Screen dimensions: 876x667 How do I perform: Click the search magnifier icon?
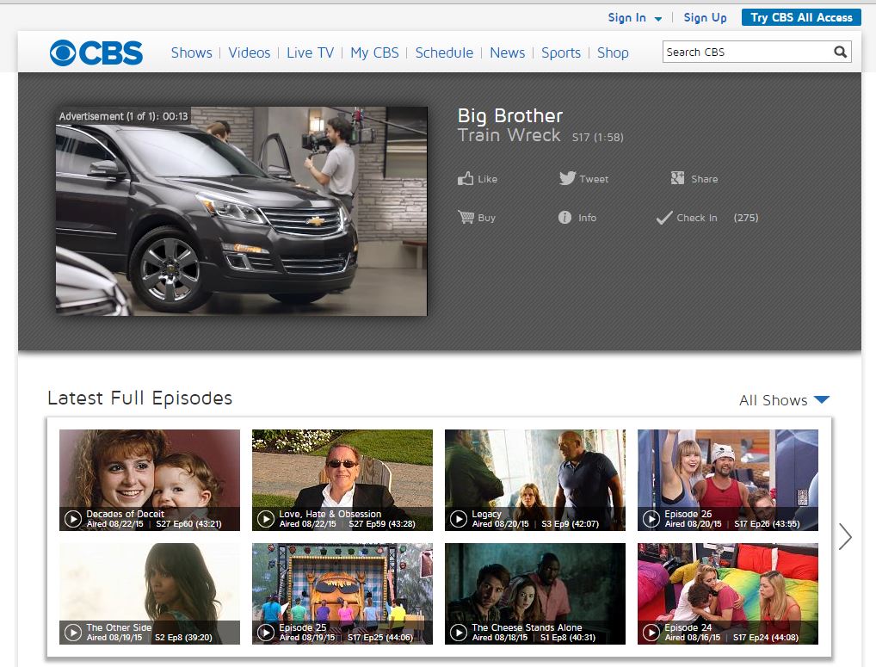point(840,52)
